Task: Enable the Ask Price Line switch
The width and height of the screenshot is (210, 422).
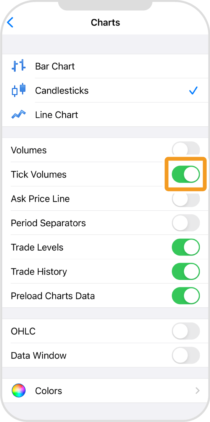Action: click(x=186, y=199)
